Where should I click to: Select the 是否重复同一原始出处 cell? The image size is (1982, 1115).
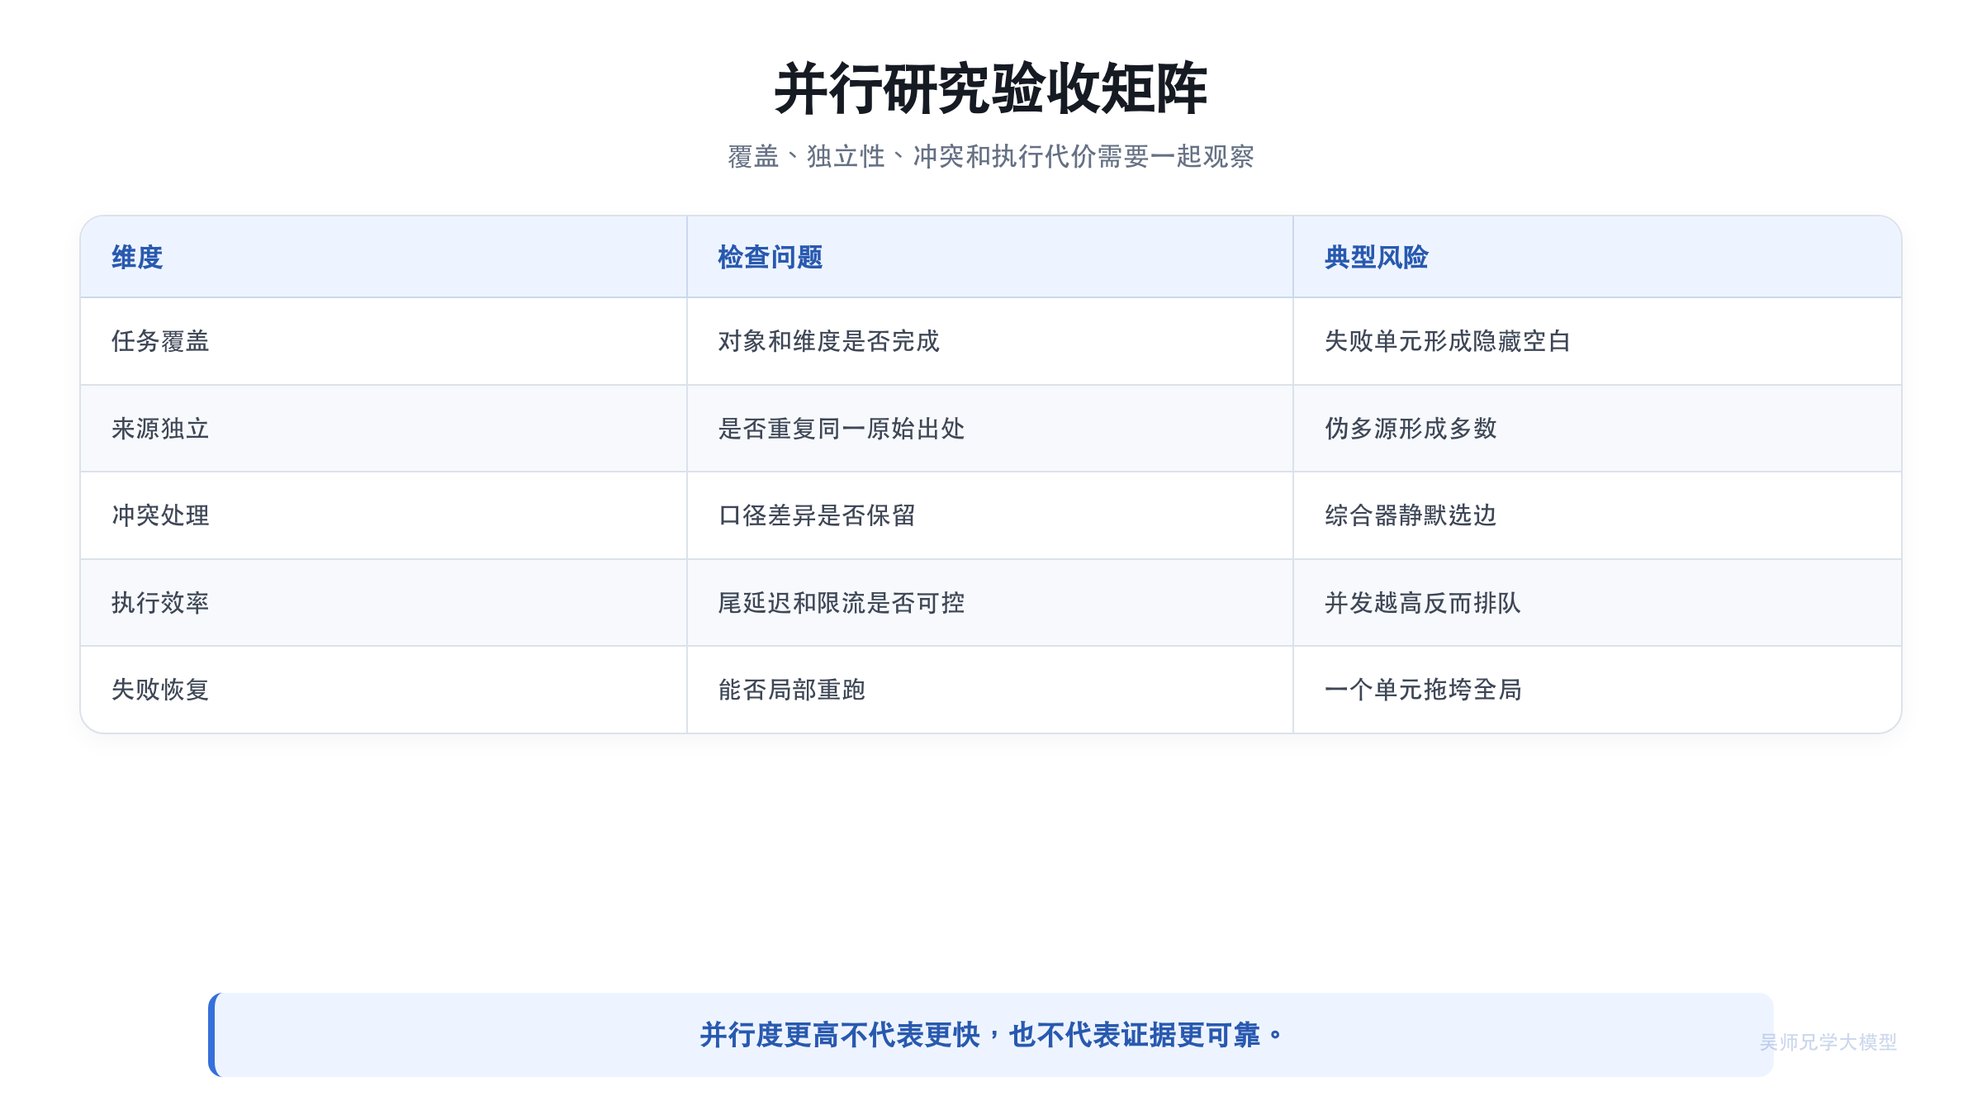tap(990, 429)
